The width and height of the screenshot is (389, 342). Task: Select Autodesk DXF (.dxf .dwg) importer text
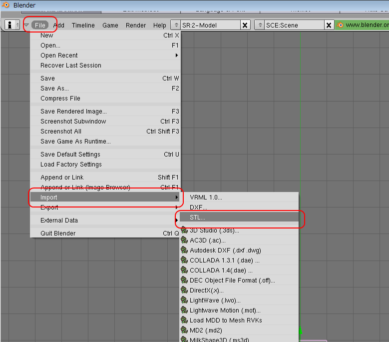point(225,250)
